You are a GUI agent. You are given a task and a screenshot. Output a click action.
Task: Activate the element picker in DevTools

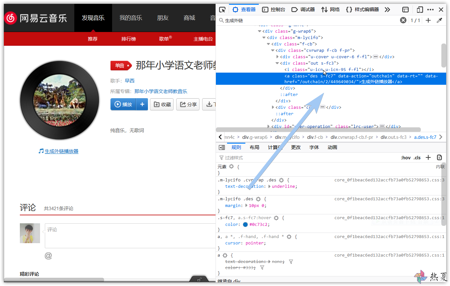222,10
